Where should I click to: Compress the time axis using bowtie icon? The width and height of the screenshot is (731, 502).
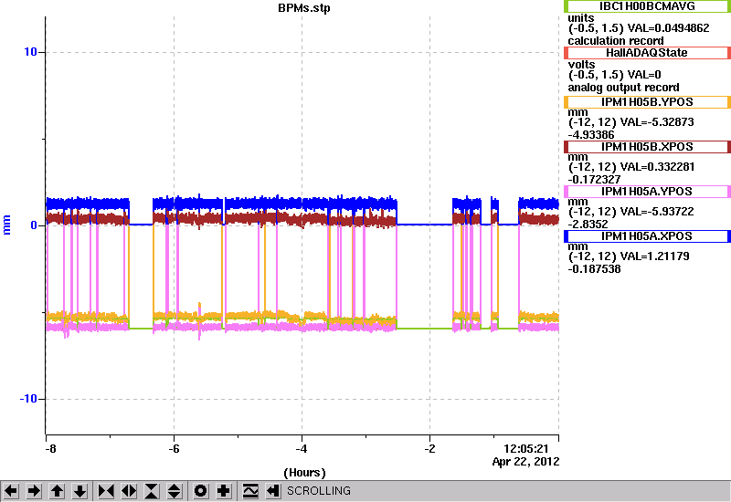click(106, 491)
